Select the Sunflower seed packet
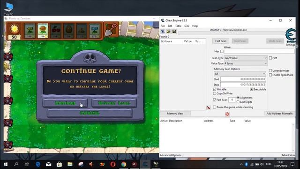This screenshot has width=300, height=169. [x=43, y=31]
